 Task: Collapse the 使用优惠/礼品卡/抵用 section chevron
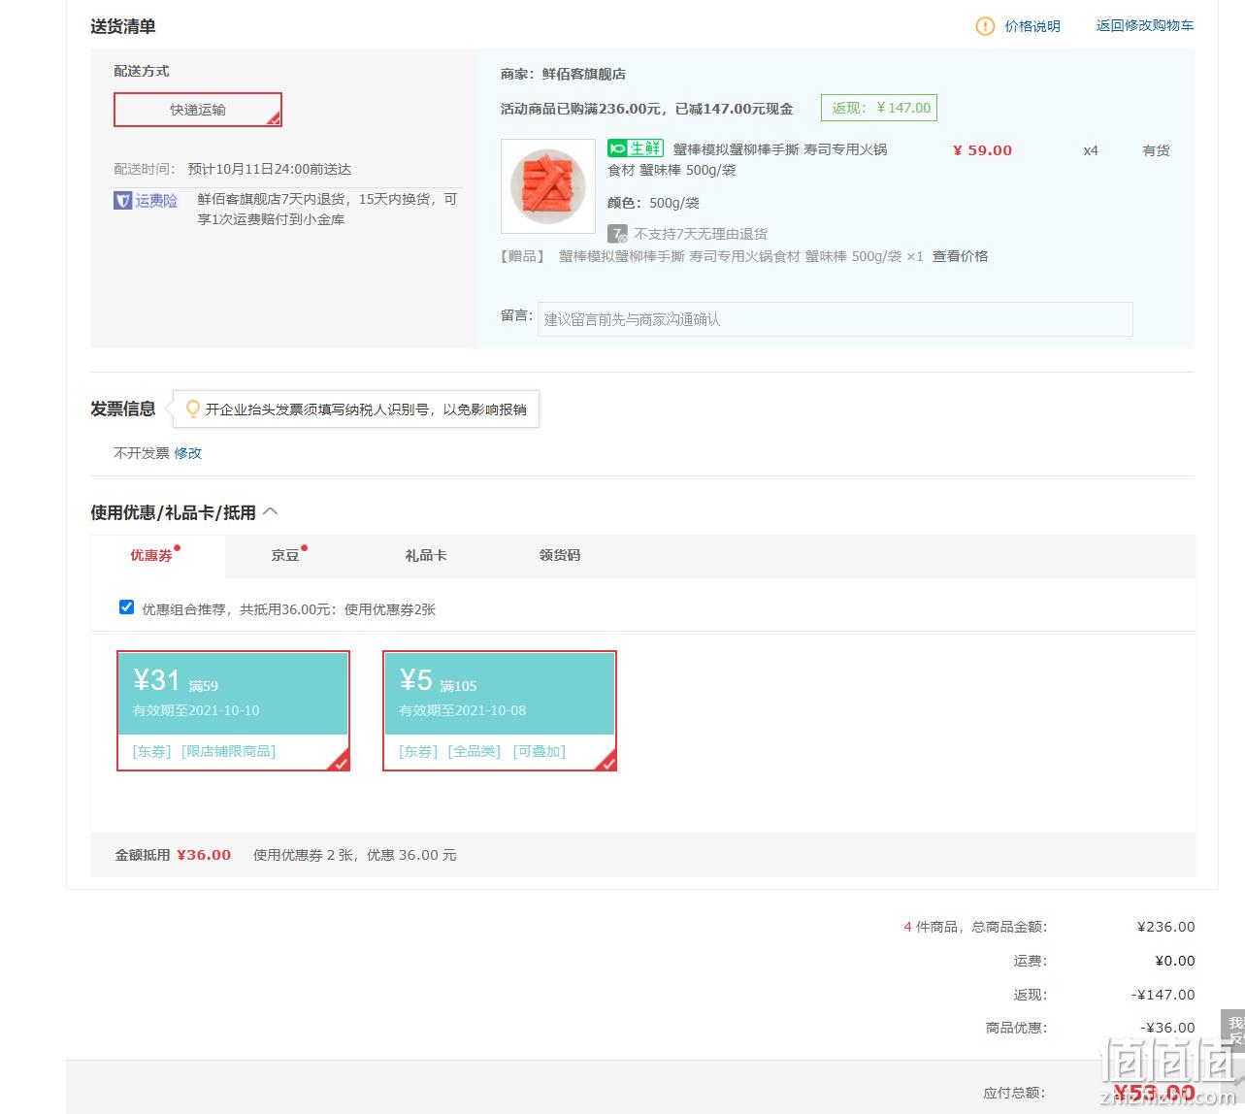[271, 511]
